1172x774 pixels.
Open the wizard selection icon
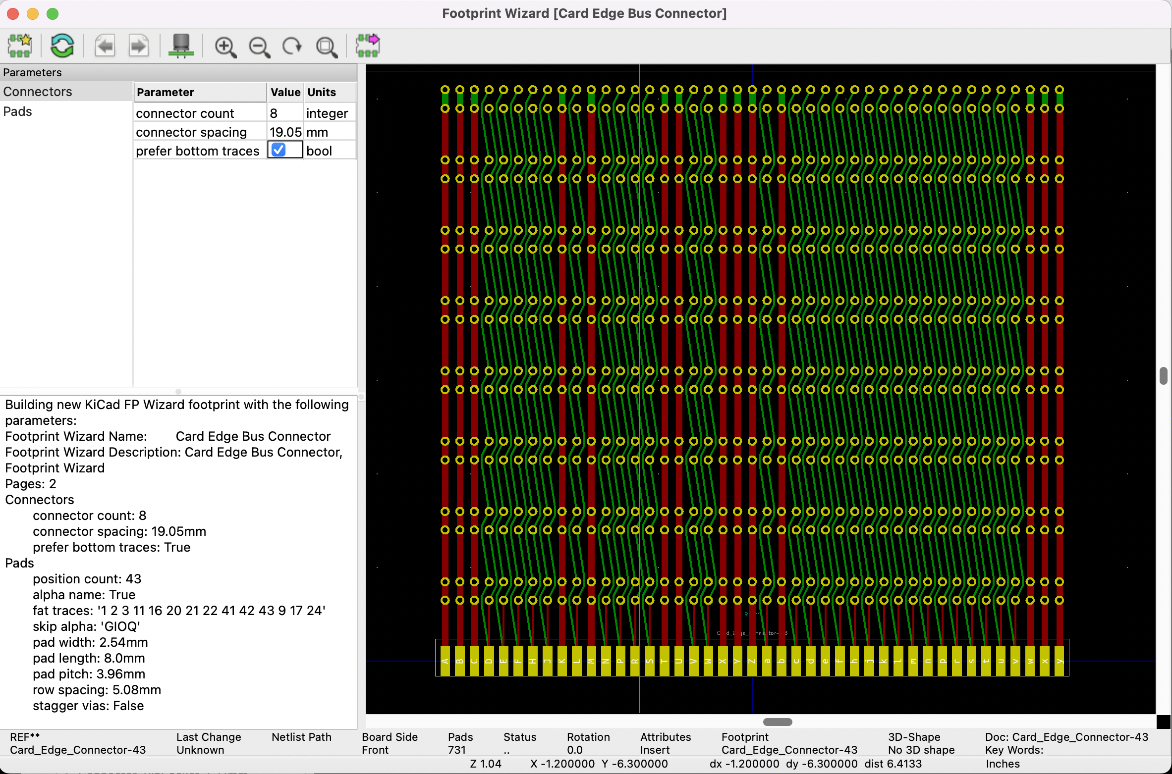[x=20, y=46]
